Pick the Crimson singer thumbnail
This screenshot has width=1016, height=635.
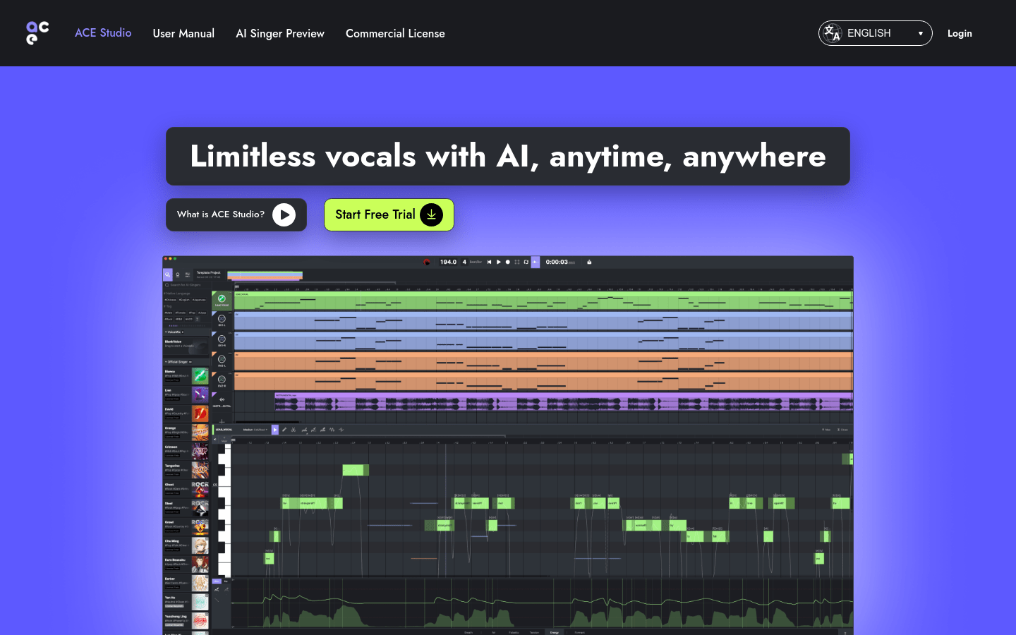[x=200, y=452]
